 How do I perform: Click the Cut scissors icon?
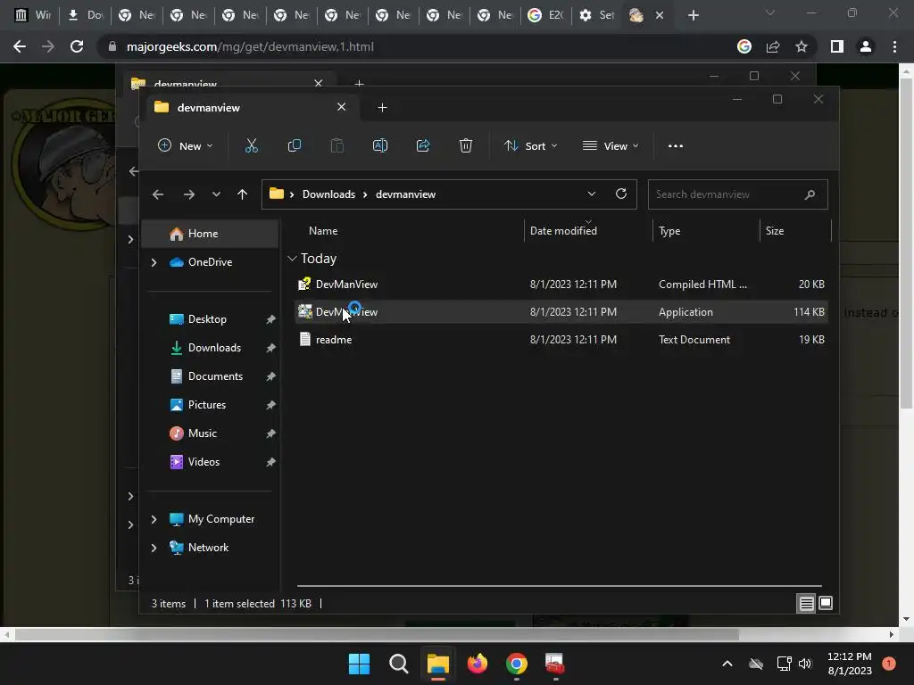coord(251,145)
